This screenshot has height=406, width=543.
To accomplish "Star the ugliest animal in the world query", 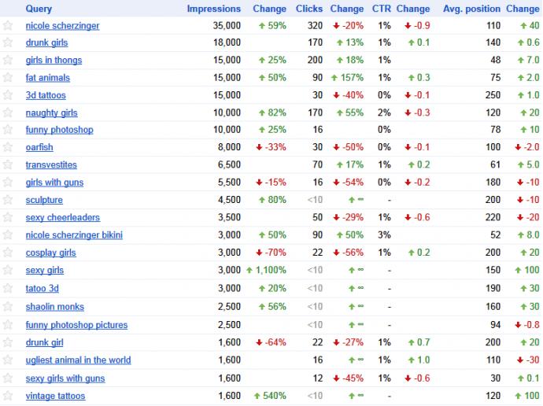I will tap(8, 360).
